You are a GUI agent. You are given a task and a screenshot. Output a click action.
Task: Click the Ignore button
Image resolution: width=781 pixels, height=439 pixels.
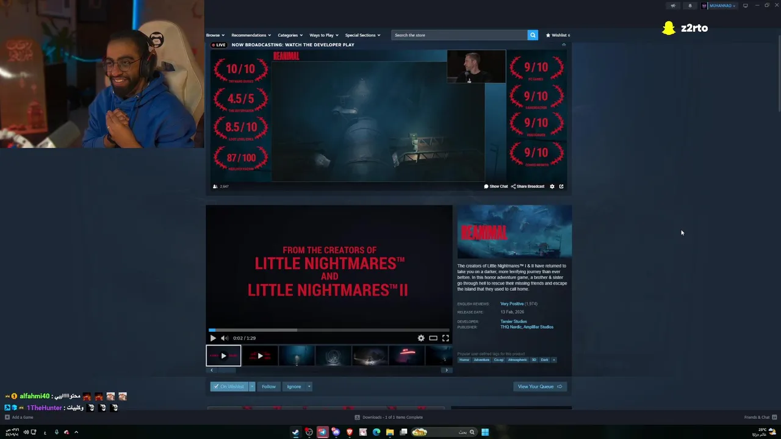pos(294,387)
